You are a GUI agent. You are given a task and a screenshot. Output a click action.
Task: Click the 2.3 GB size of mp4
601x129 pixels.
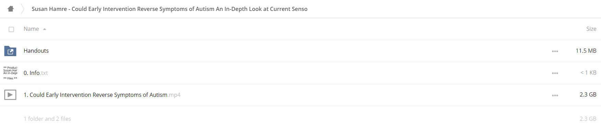tap(588, 94)
